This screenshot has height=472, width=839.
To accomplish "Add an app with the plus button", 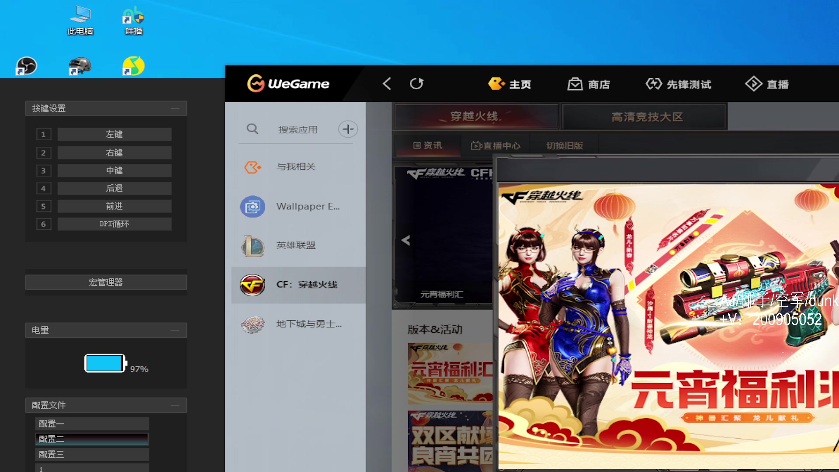I will tap(348, 129).
